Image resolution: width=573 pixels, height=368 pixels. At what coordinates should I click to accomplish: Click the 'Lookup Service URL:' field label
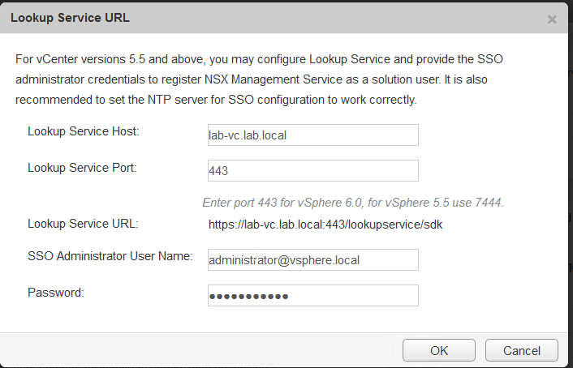tap(82, 224)
